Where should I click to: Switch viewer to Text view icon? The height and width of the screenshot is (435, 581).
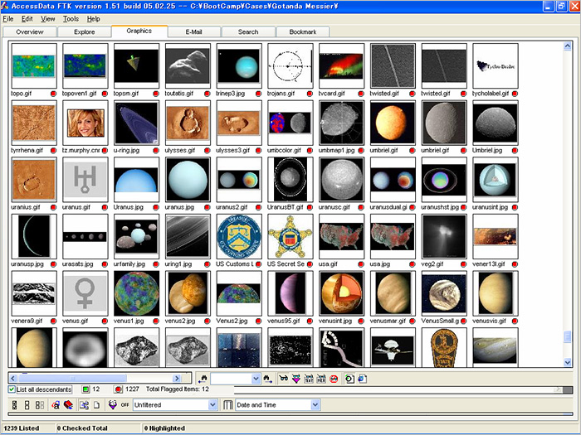(309, 379)
